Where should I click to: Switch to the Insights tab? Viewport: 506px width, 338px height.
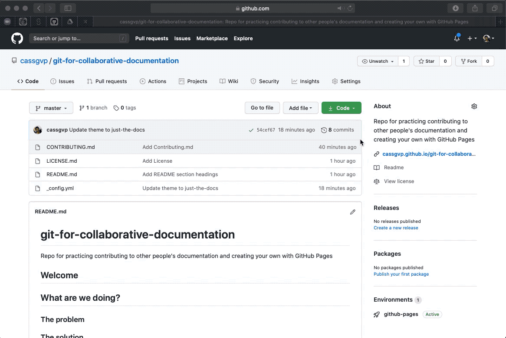(x=305, y=81)
